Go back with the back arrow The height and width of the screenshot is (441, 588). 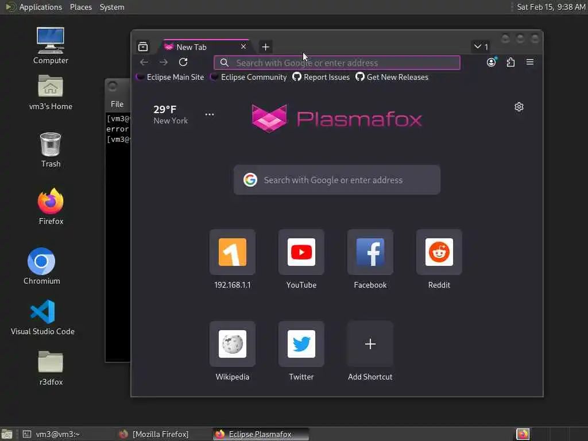point(144,62)
